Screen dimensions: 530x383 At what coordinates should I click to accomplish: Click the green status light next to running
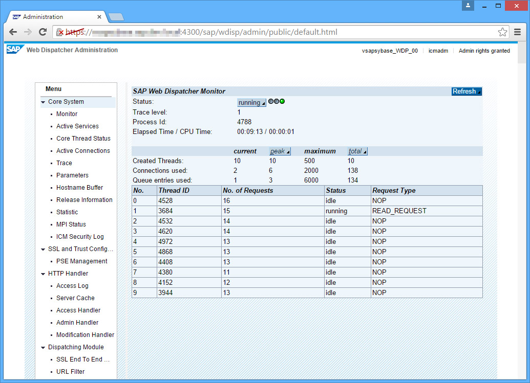click(282, 102)
